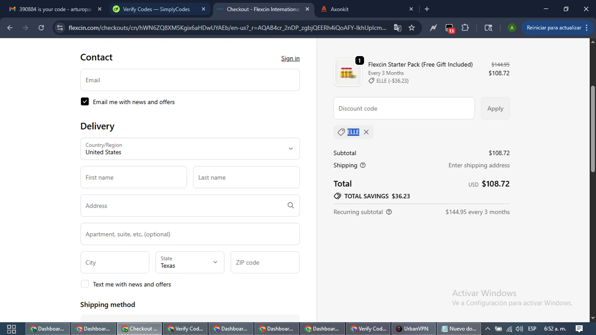Screen dimensions: 596x335
Task: Open the State dropdown showing Texas
Action: point(190,262)
